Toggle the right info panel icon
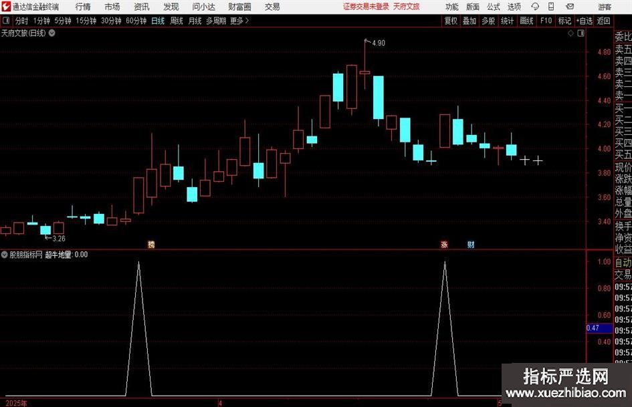 click(x=581, y=33)
